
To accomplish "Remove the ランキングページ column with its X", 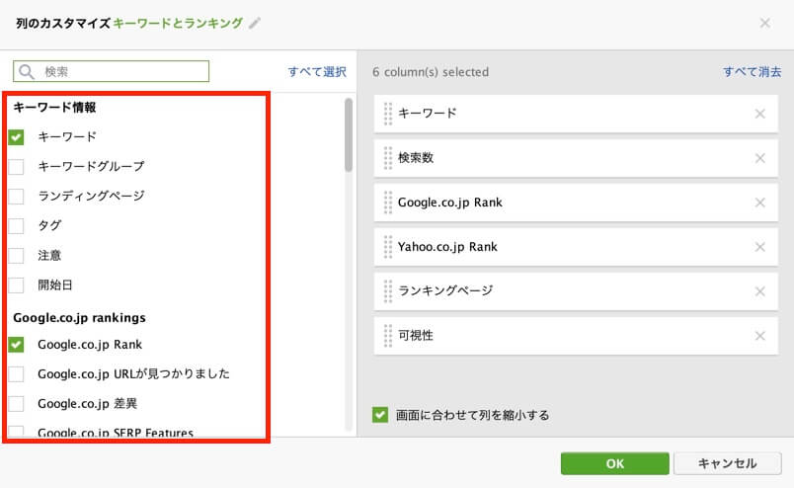I will [x=759, y=291].
